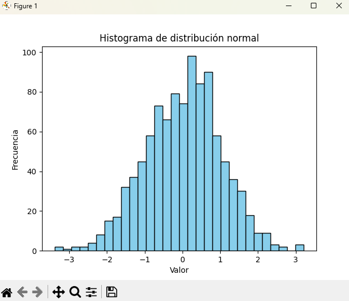Close the Figure 1 window

[339, 6]
